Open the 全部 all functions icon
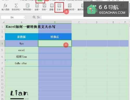The image size is (130, 100). coord(37,6)
